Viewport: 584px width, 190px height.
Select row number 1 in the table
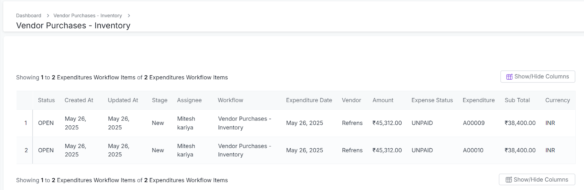[26, 123]
